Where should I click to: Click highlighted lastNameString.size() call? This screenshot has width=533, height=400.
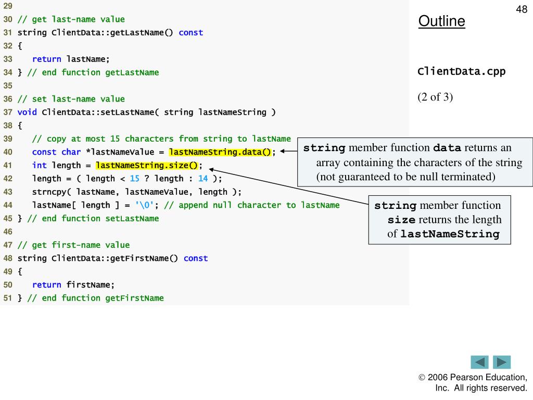click(147, 165)
